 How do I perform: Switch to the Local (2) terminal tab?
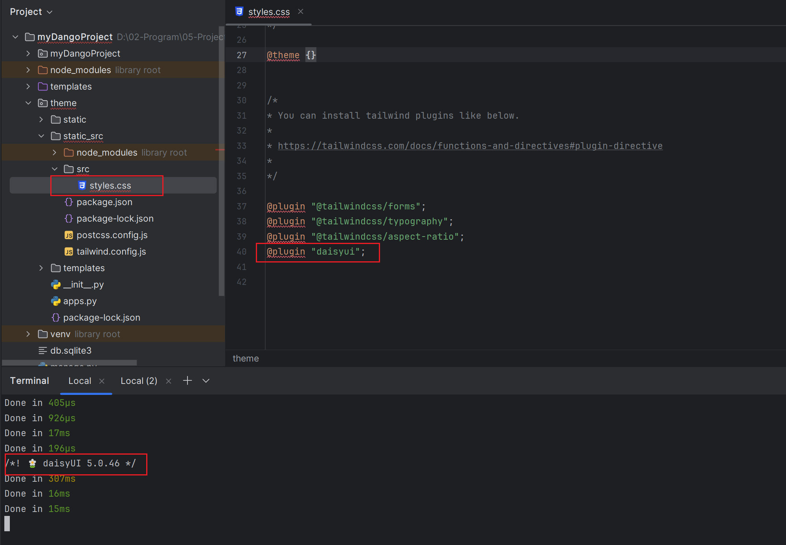138,380
